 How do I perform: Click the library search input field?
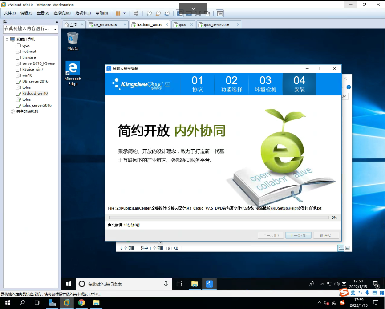[28, 29]
